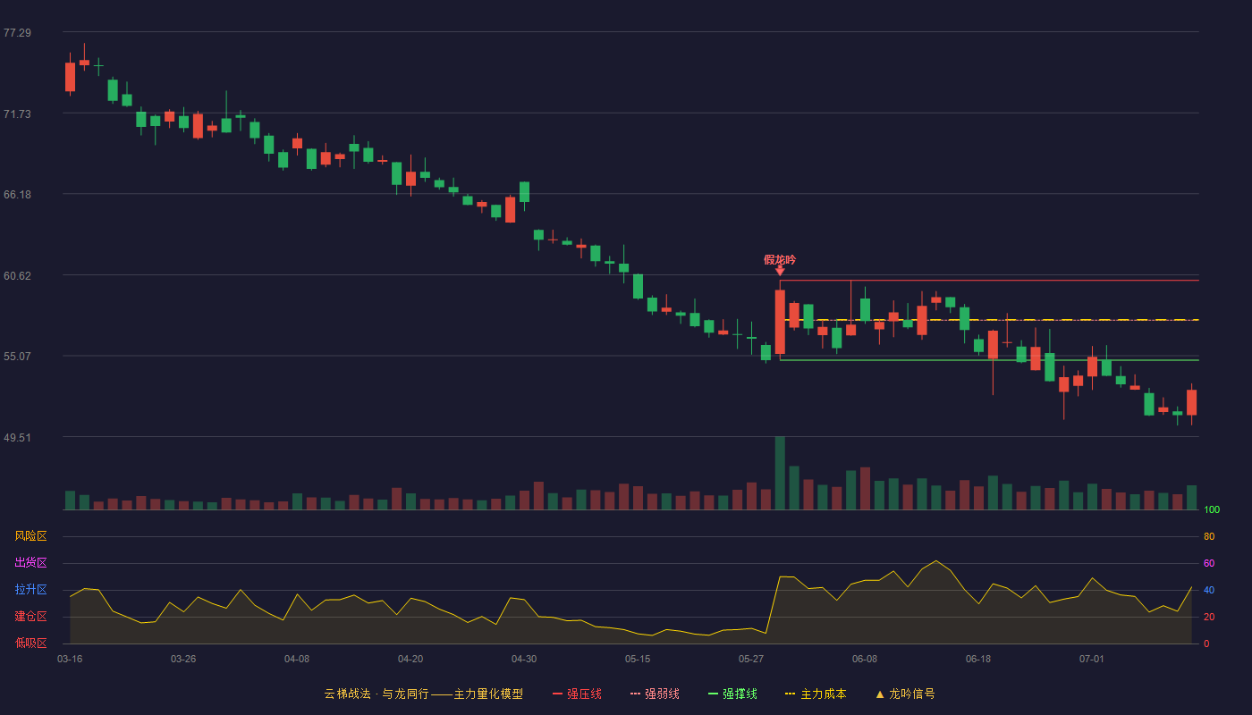Click the orange 80 indicator scale value

[1209, 536]
